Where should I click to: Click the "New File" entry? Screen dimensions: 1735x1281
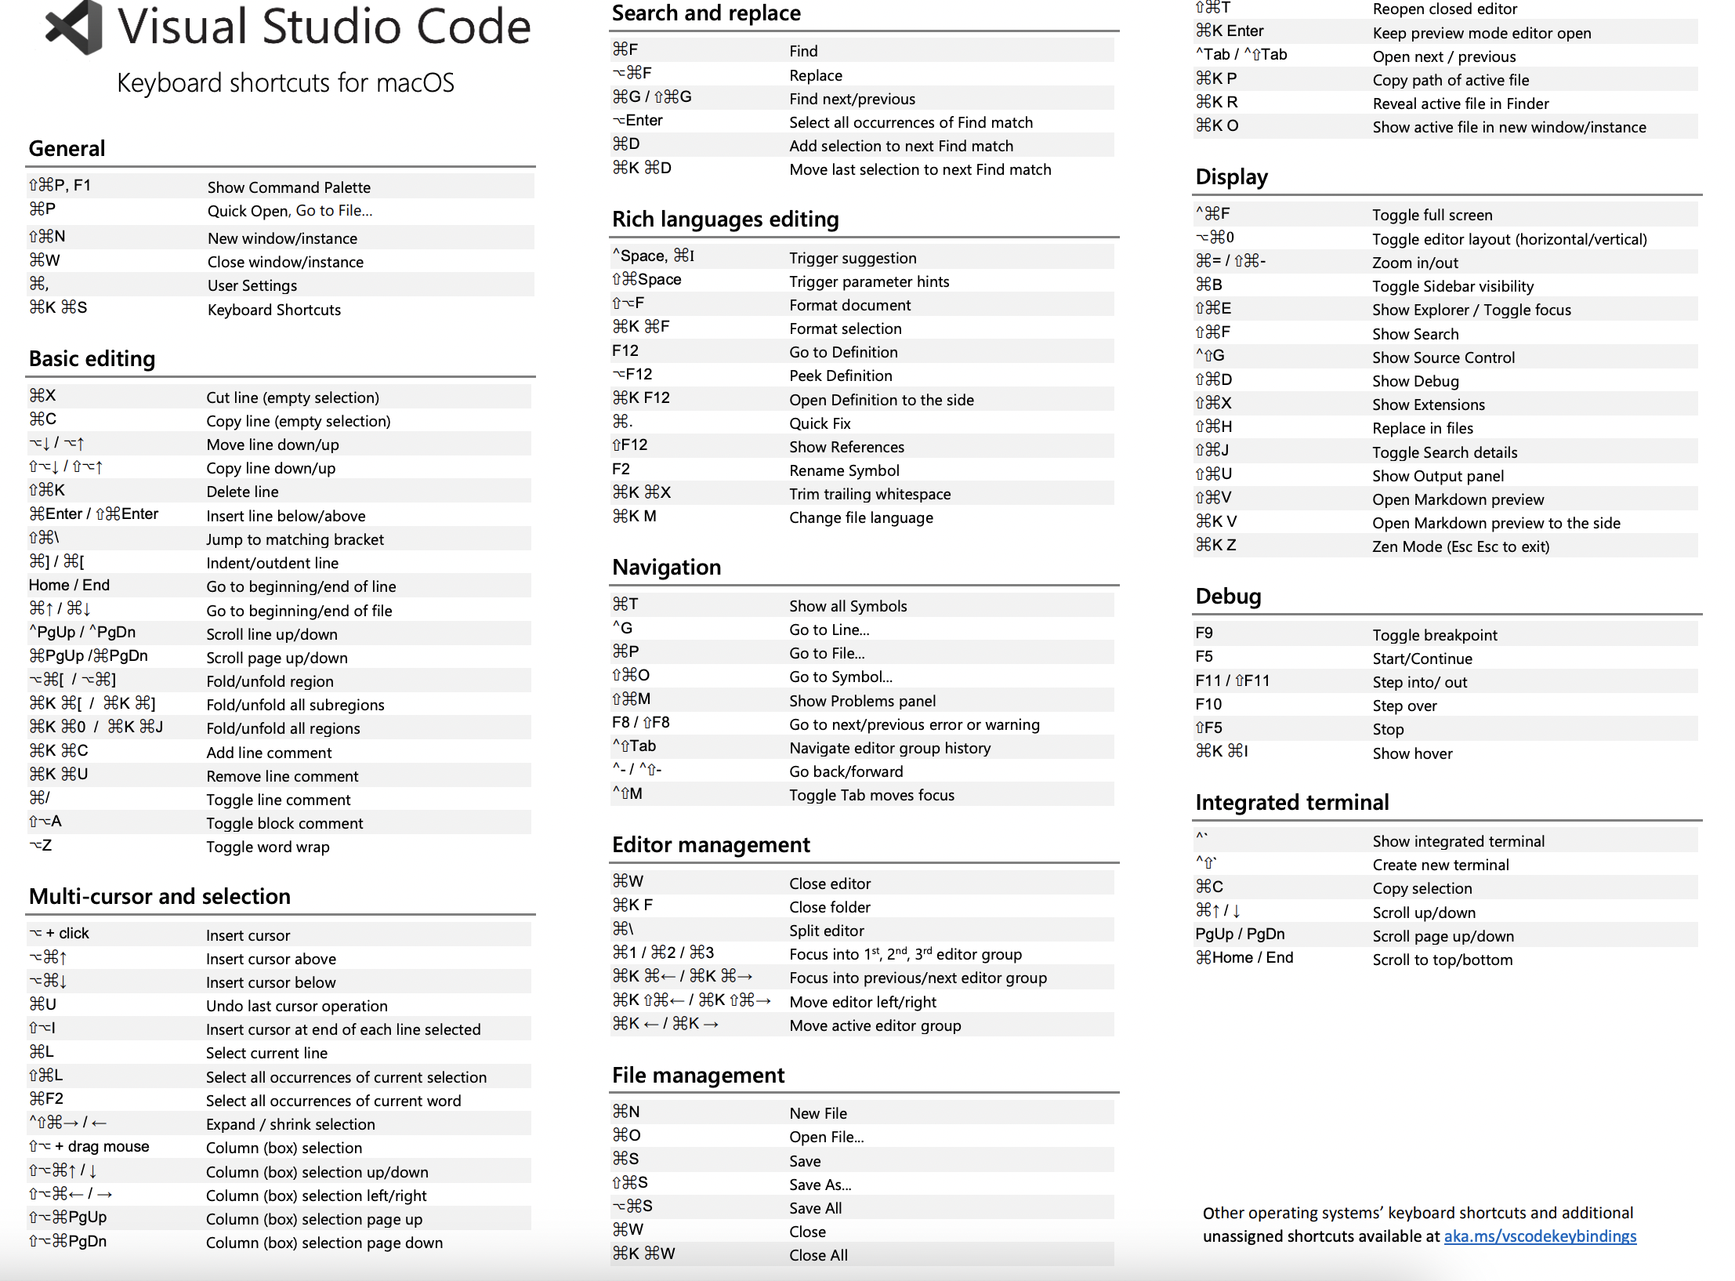coord(818,1113)
